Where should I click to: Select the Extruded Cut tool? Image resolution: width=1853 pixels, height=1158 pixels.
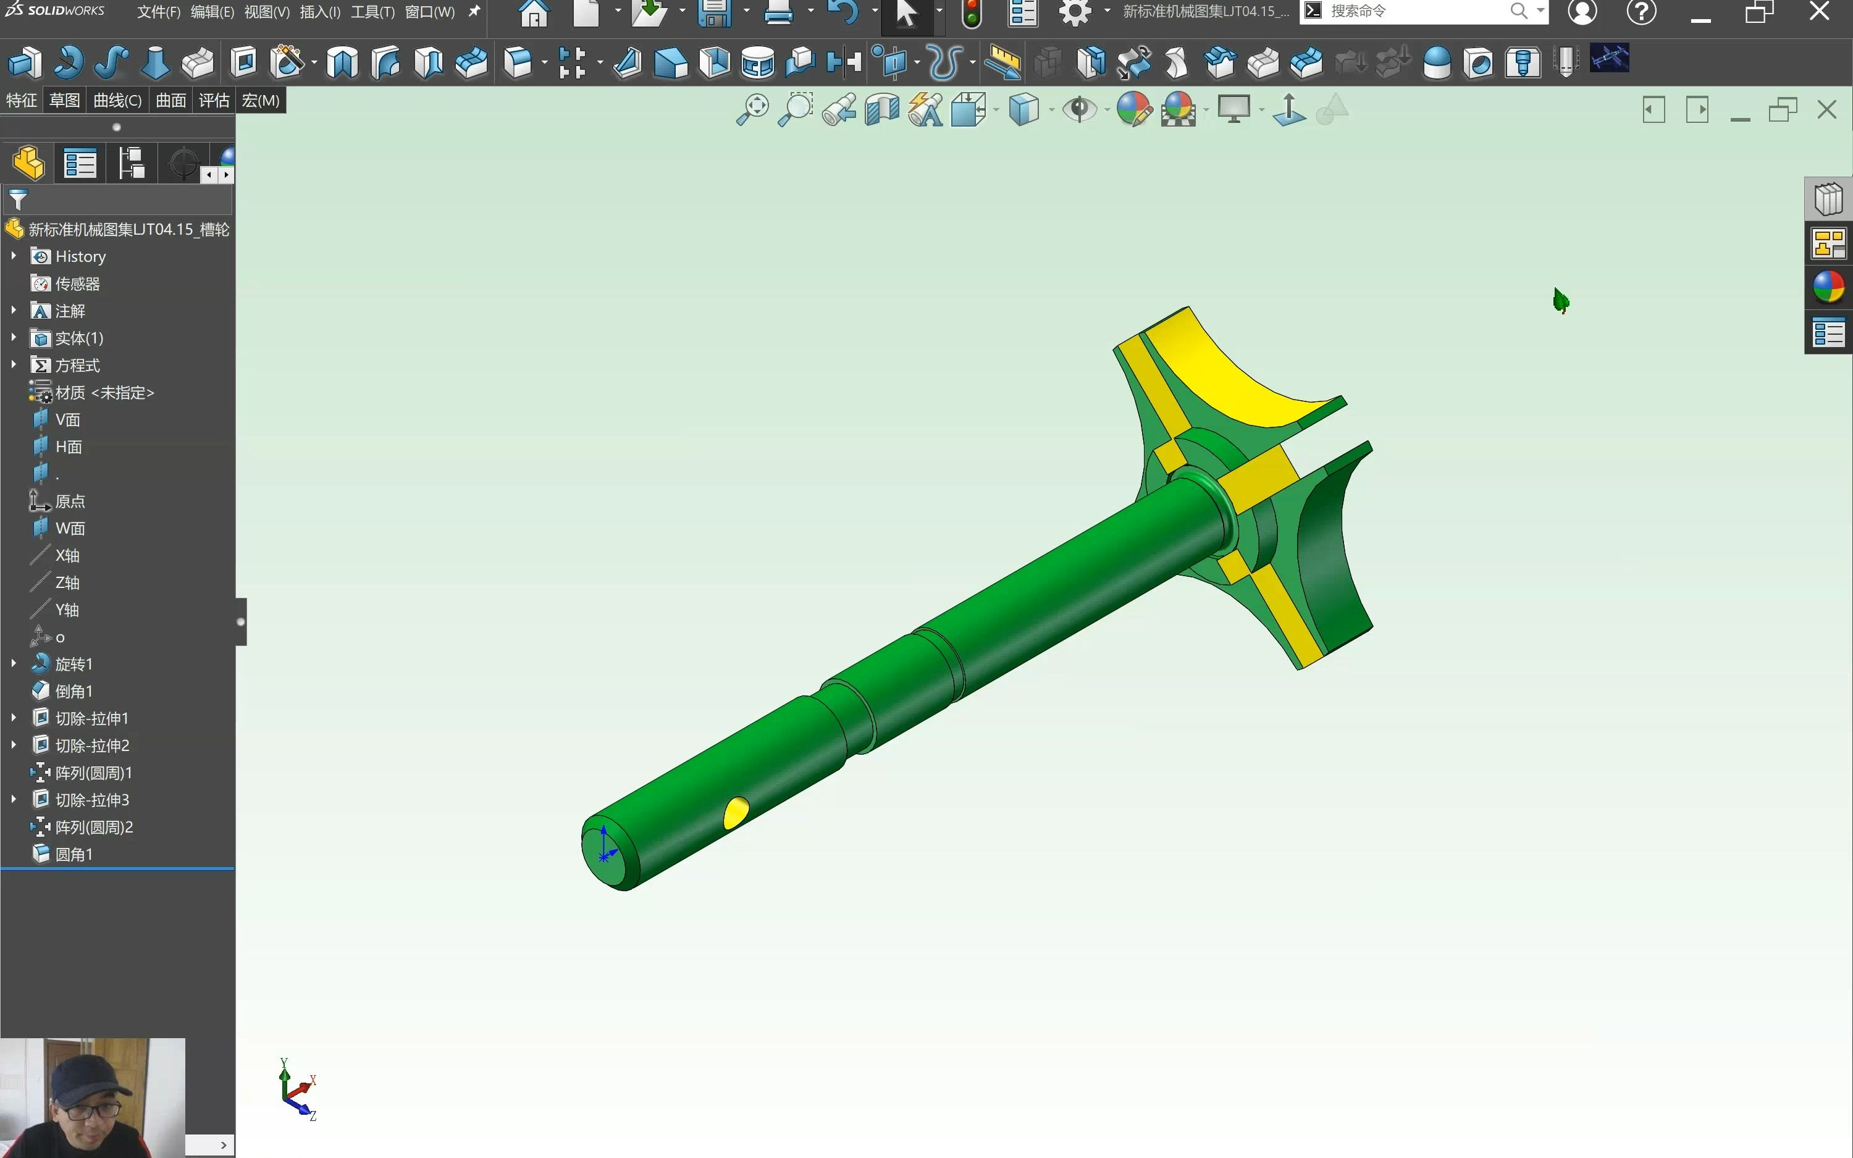(x=243, y=62)
